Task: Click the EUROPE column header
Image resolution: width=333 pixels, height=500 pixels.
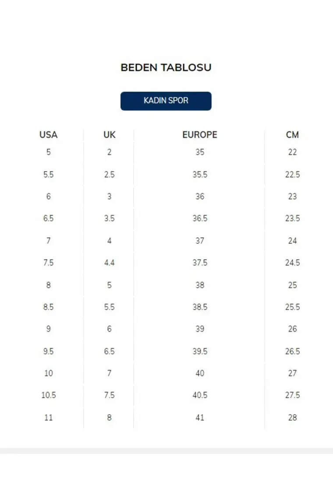Action: 200,135
